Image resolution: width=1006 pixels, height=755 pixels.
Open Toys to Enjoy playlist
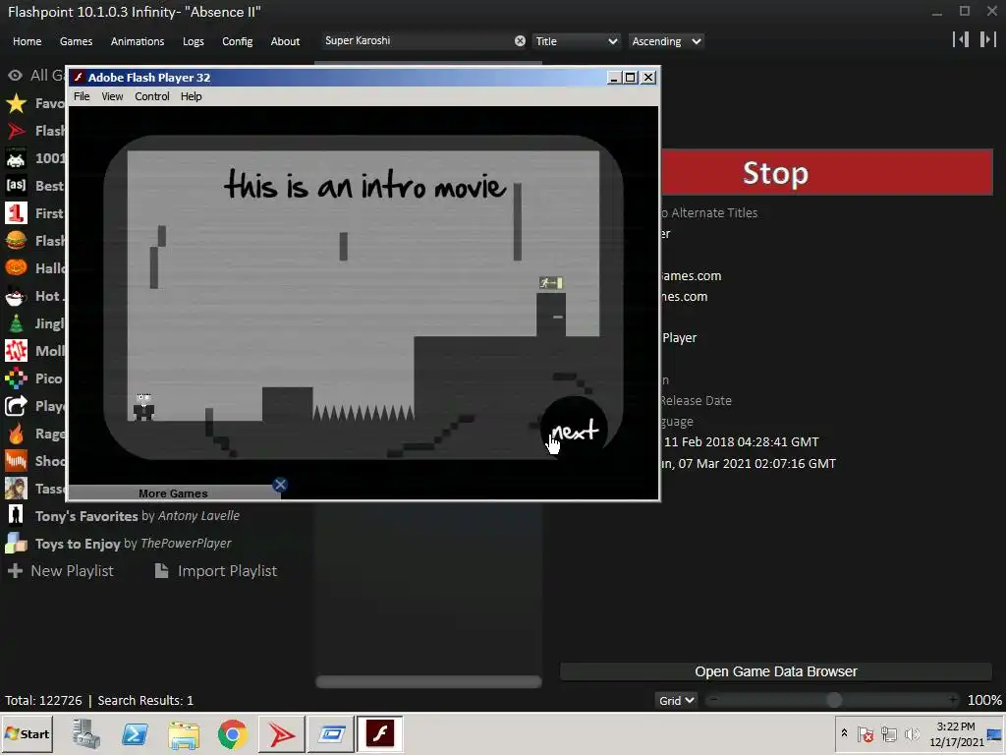pyautogui.click(x=133, y=543)
